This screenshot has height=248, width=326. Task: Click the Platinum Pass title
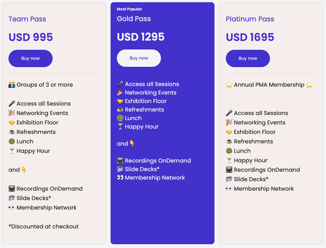coord(250,19)
